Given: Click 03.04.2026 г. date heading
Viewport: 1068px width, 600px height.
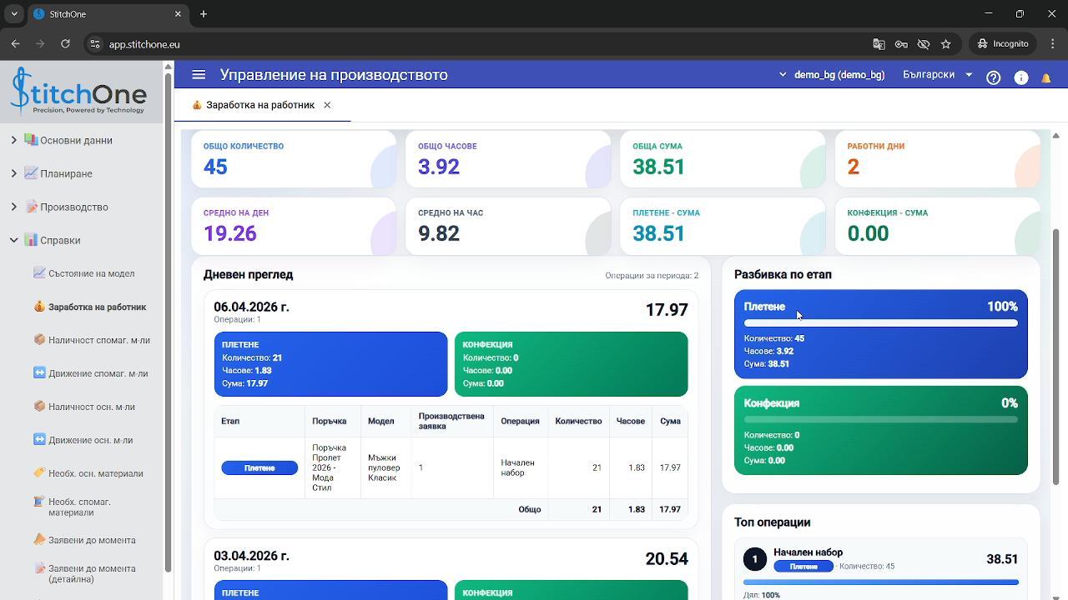Looking at the screenshot, I should 251,556.
